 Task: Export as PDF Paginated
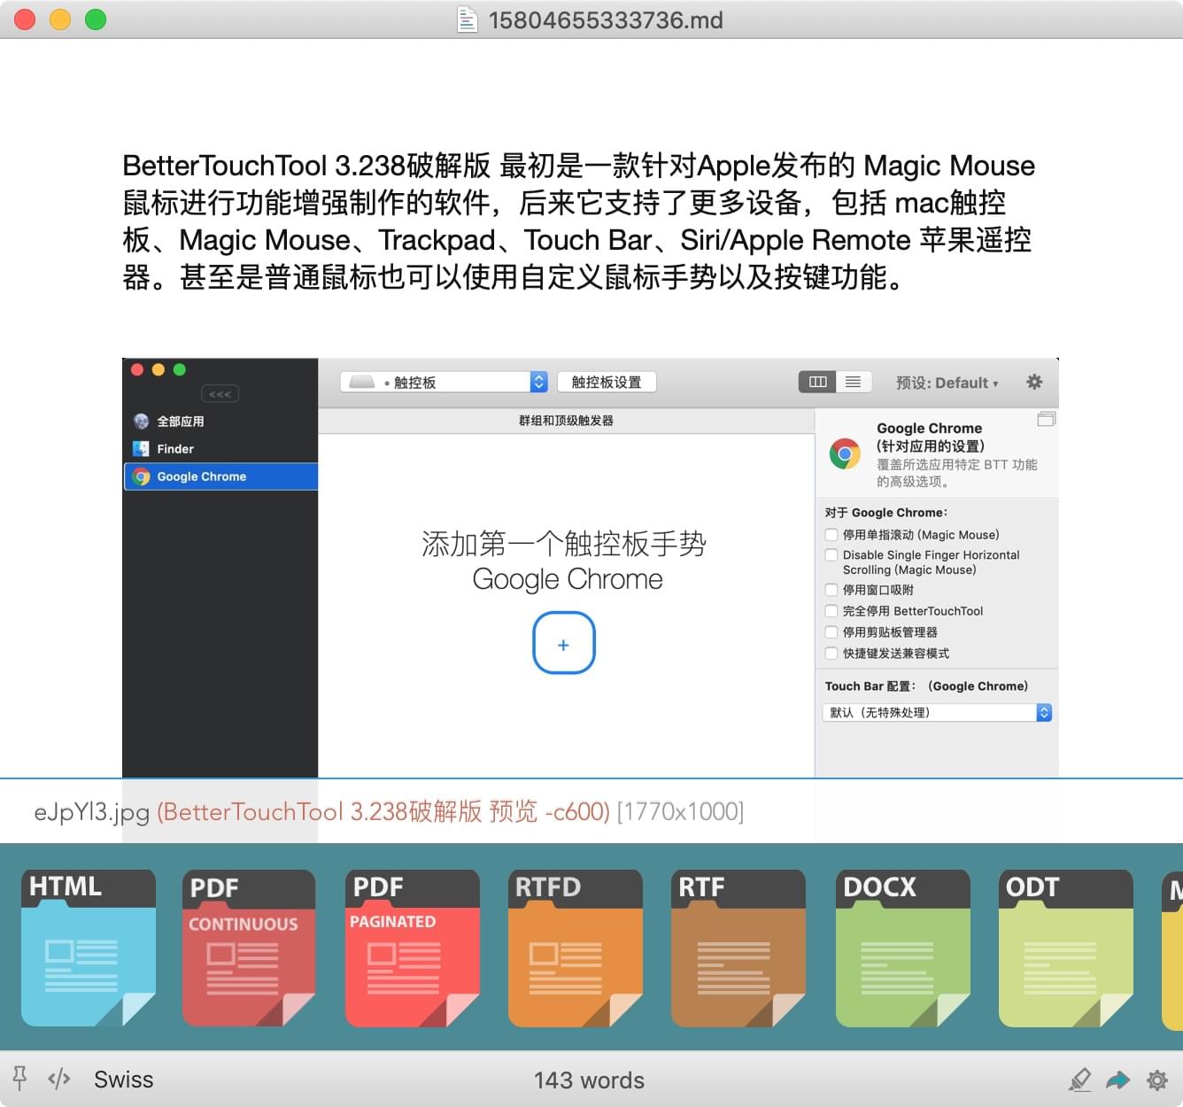413,948
